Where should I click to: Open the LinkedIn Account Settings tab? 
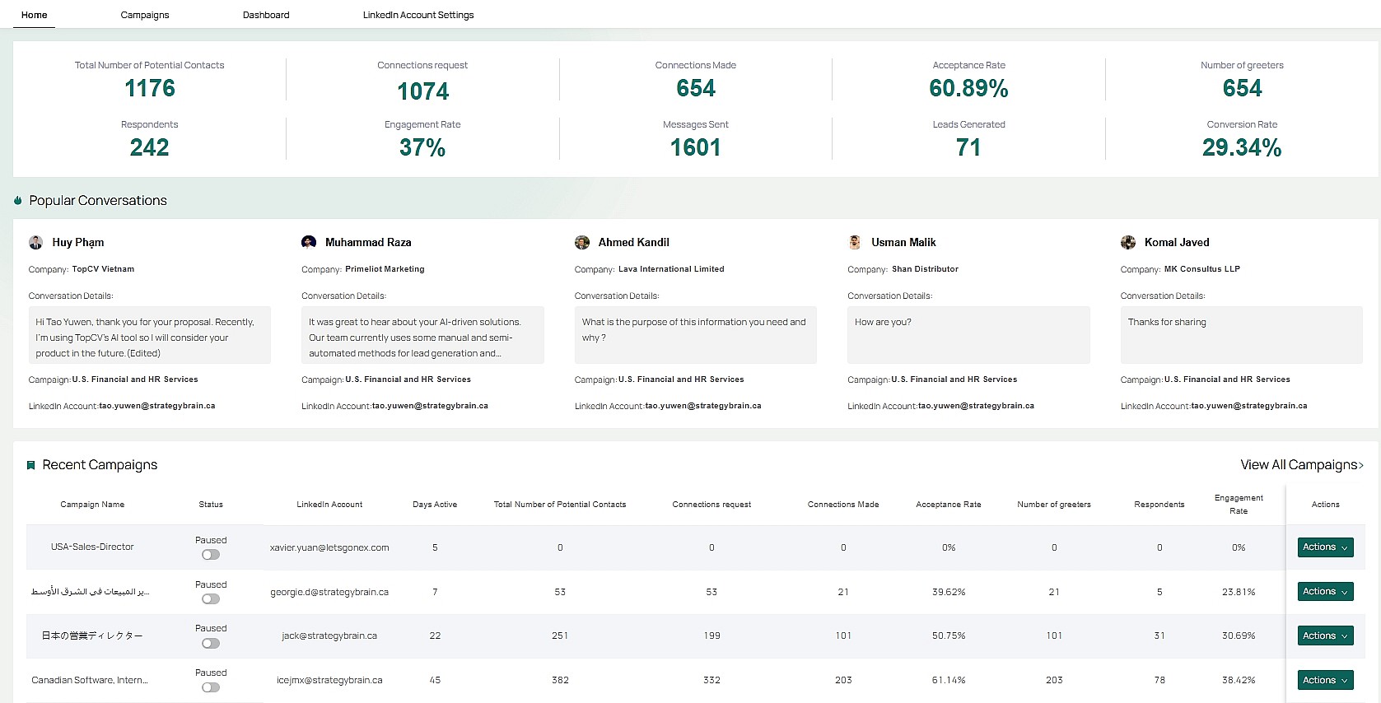point(418,15)
